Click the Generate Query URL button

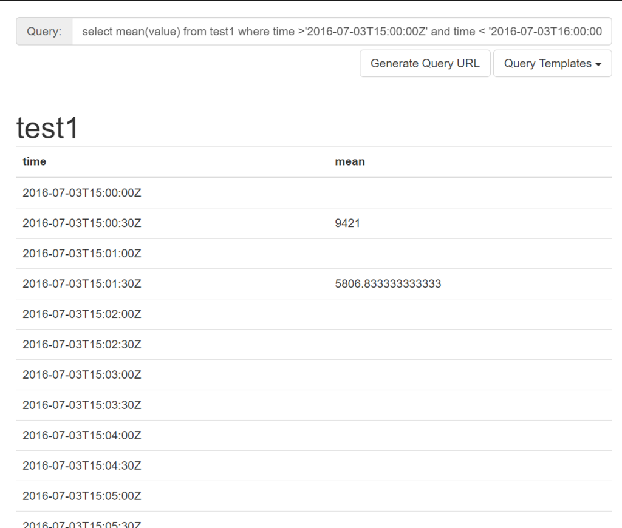[x=425, y=64]
